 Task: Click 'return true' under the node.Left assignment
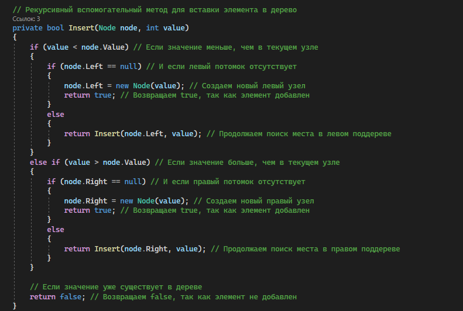(88, 95)
